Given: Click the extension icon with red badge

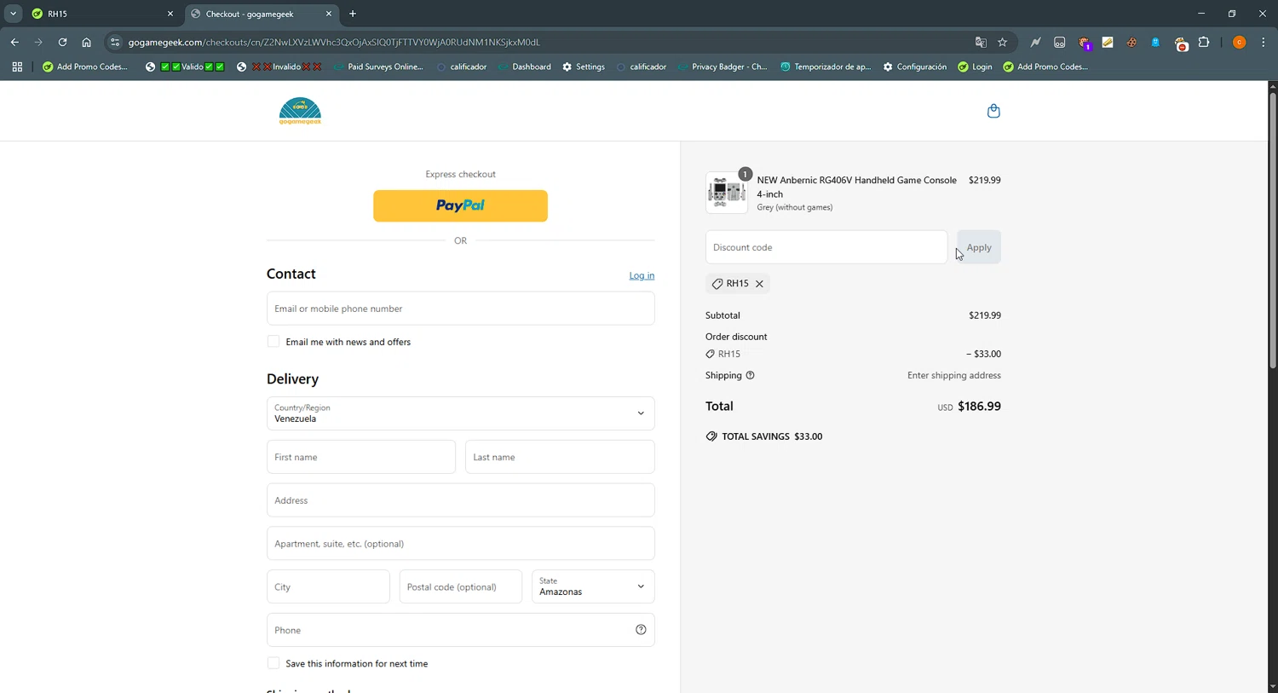Looking at the screenshot, I should [x=1180, y=43].
